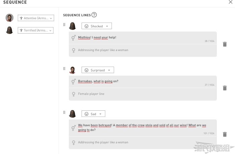Click the male gender icon beside 'We have been betrayed'
This screenshot has width=235, height=154.
pos(74,128)
